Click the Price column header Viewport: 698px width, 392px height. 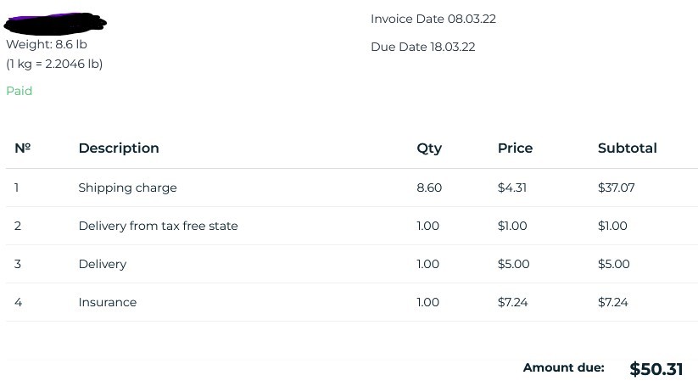(515, 148)
